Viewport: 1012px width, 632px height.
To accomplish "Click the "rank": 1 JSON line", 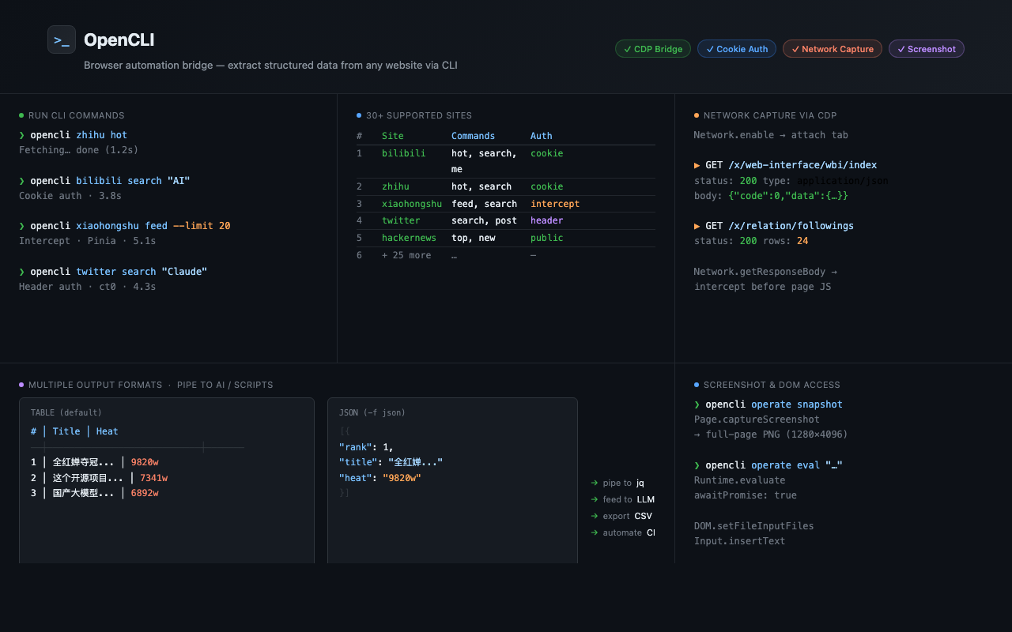I will click(x=366, y=447).
